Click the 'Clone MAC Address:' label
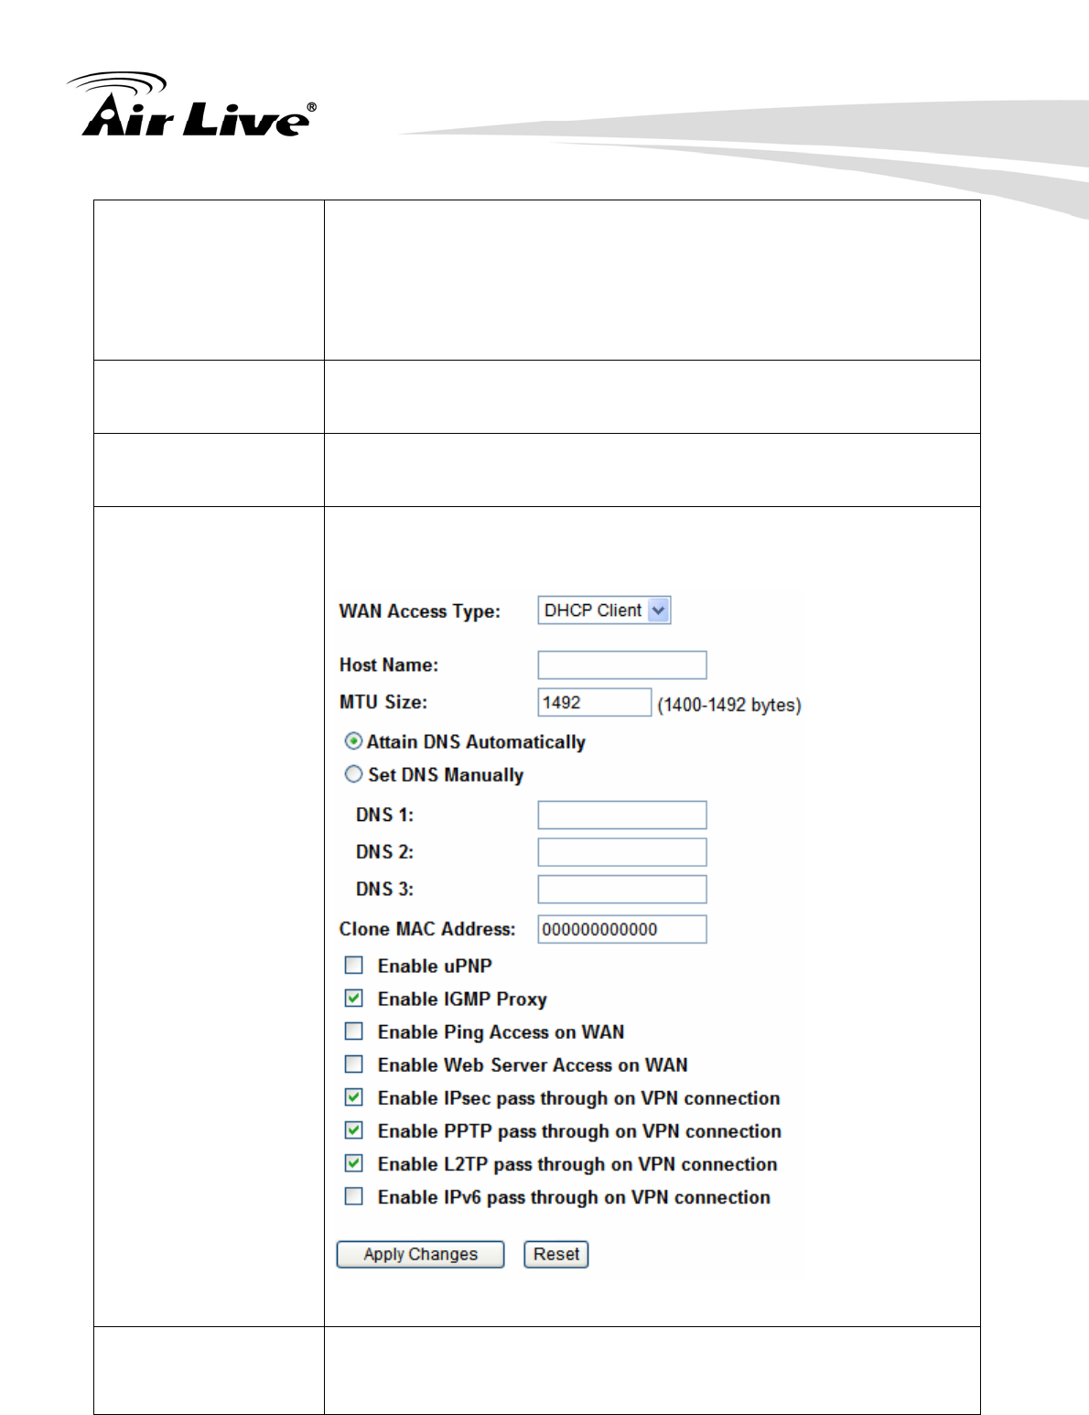1089x1415 pixels. [427, 929]
